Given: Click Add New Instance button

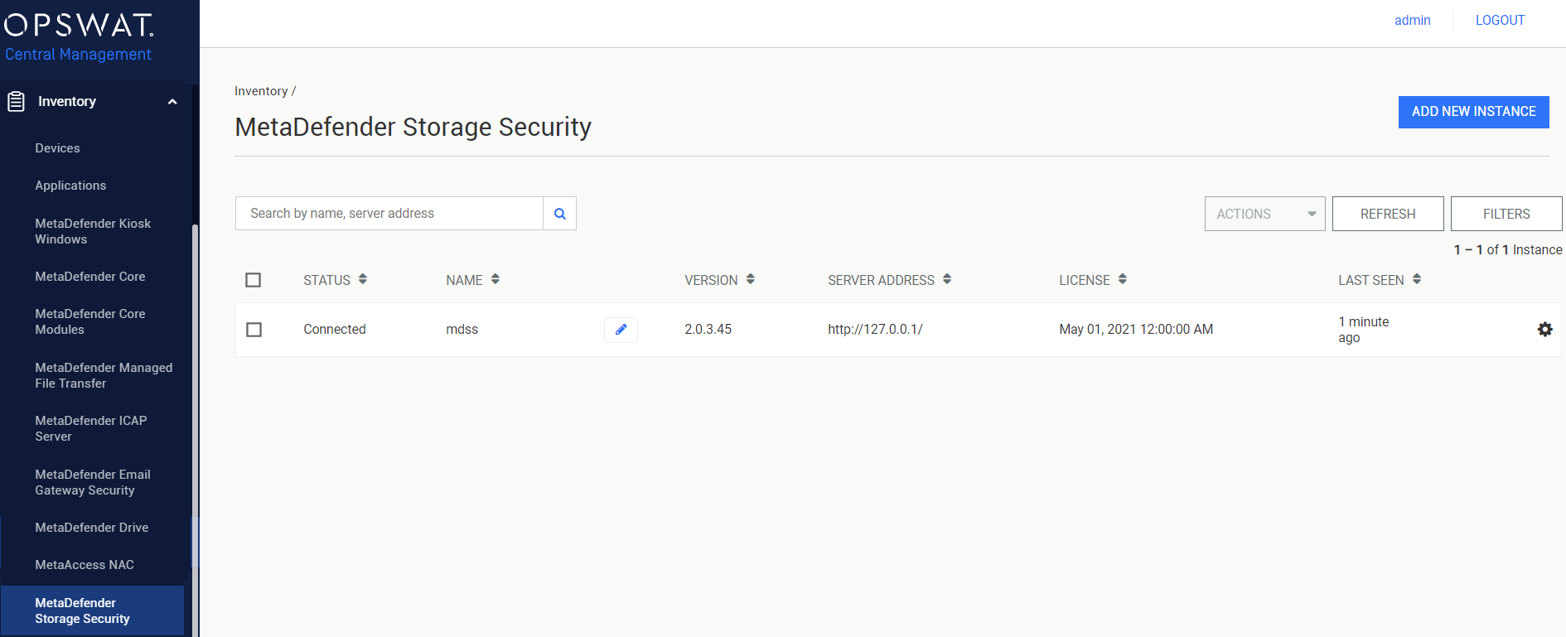Looking at the screenshot, I should [1474, 112].
